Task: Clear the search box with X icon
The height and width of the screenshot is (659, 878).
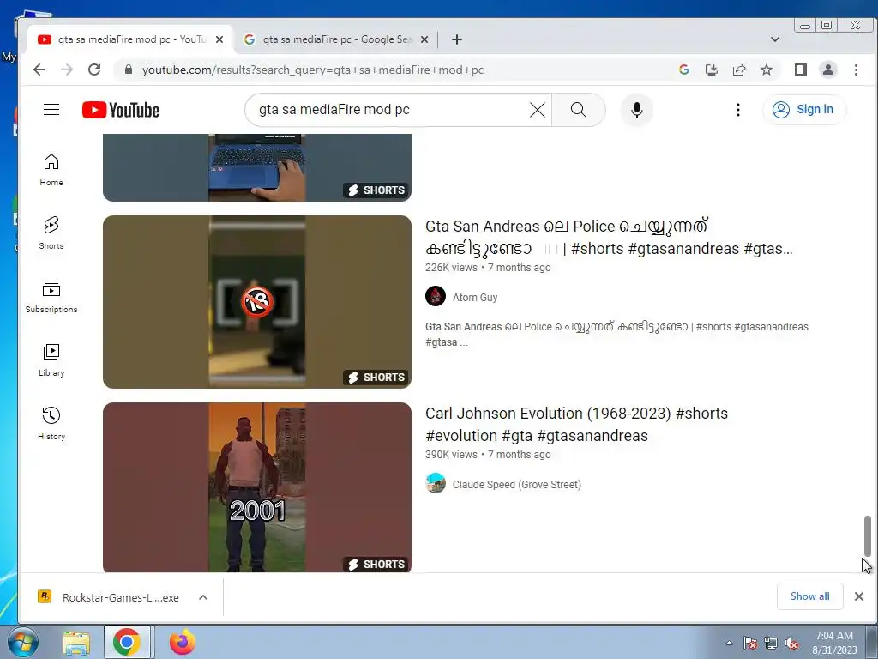Action: point(537,110)
